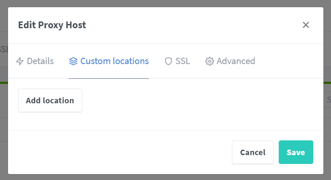Click the empty area beside Add location
This screenshot has width=331, height=180.
(x=190, y=101)
